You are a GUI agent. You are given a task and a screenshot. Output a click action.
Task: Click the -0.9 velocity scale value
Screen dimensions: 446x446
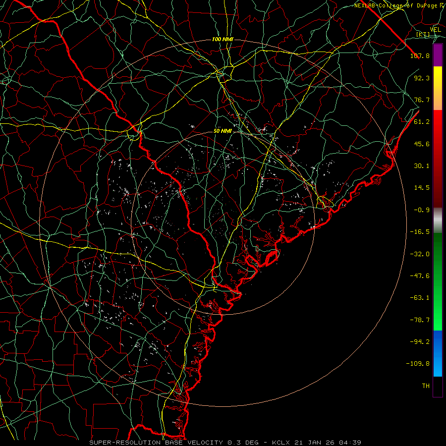[x=422, y=210]
